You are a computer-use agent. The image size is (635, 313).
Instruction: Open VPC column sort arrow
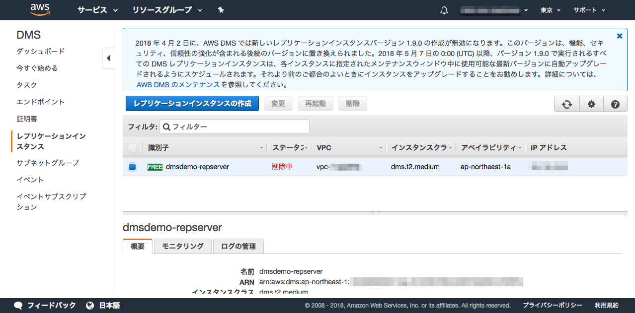coord(381,148)
